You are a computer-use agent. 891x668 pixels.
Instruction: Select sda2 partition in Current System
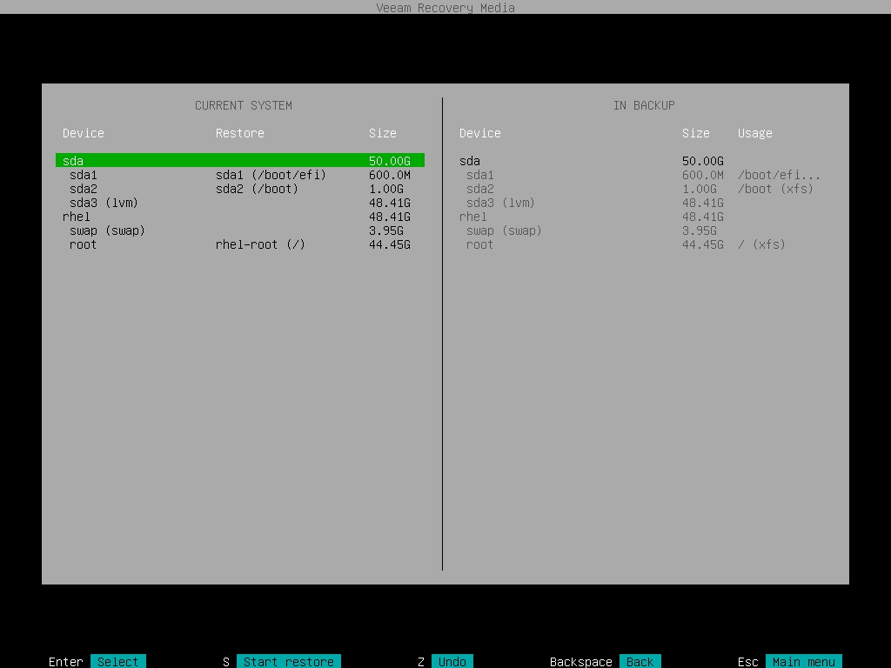(84, 189)
